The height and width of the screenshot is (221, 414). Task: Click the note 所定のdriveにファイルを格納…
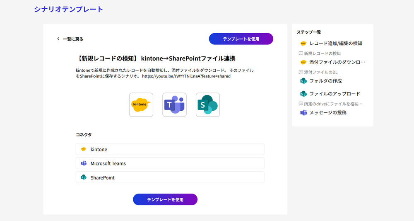pos(333,104)
